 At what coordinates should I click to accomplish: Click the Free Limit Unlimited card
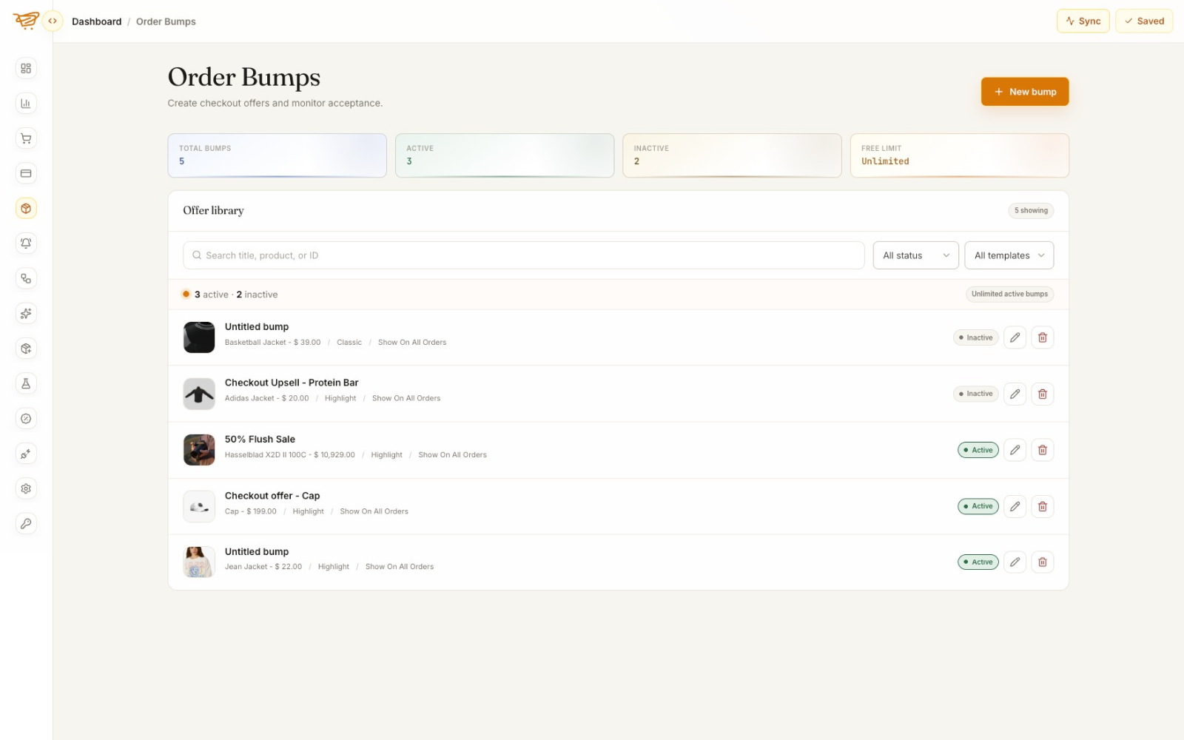[x=959, y=155]
